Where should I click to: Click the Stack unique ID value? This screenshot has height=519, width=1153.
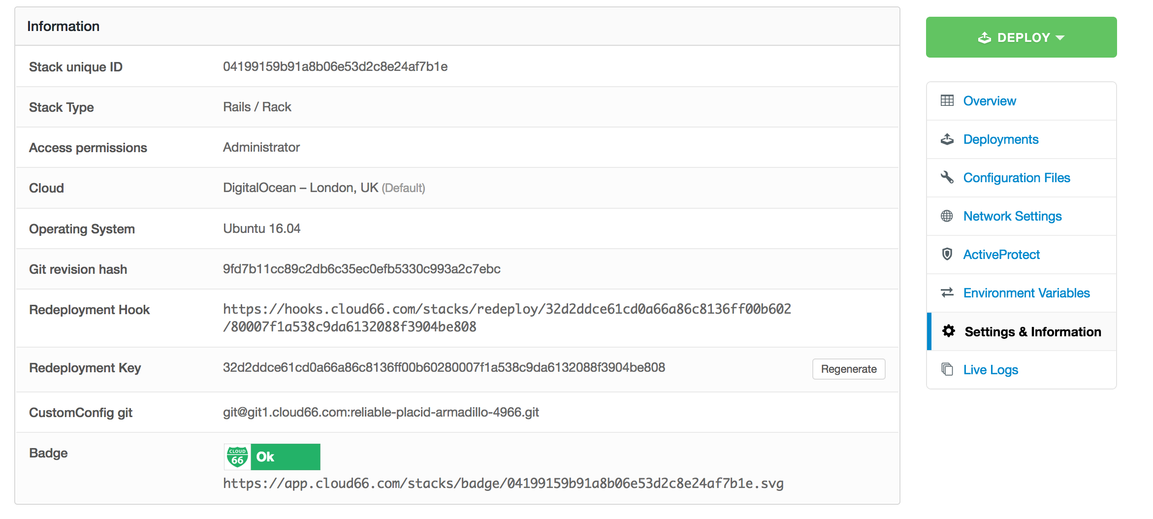tap(335, 66)
